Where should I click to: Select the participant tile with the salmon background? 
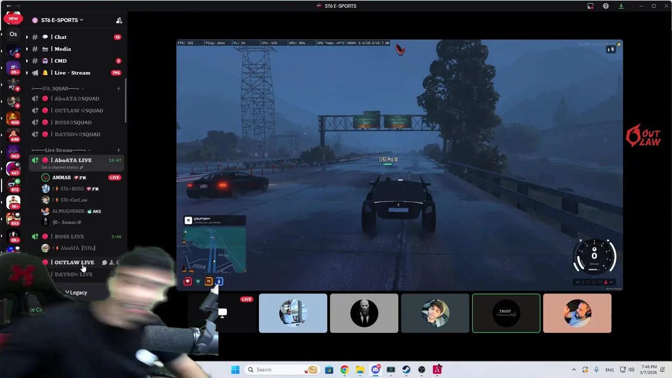coord(577,313)
